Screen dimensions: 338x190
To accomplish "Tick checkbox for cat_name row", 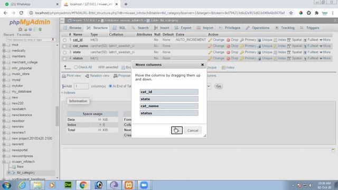I will tap(64, 46).
